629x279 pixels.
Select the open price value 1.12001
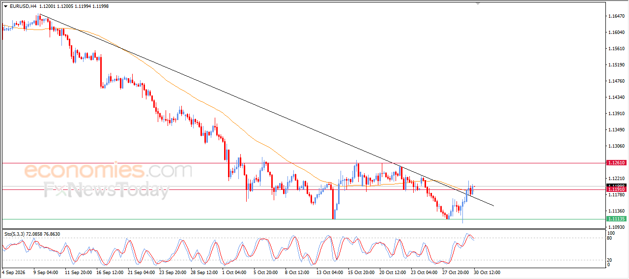pos(48,6)
